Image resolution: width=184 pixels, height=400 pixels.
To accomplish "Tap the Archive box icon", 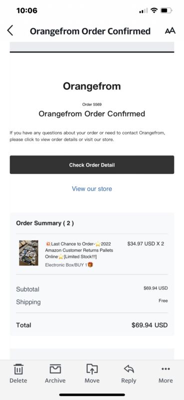I will pyautogui.click(x=55, y=369).
